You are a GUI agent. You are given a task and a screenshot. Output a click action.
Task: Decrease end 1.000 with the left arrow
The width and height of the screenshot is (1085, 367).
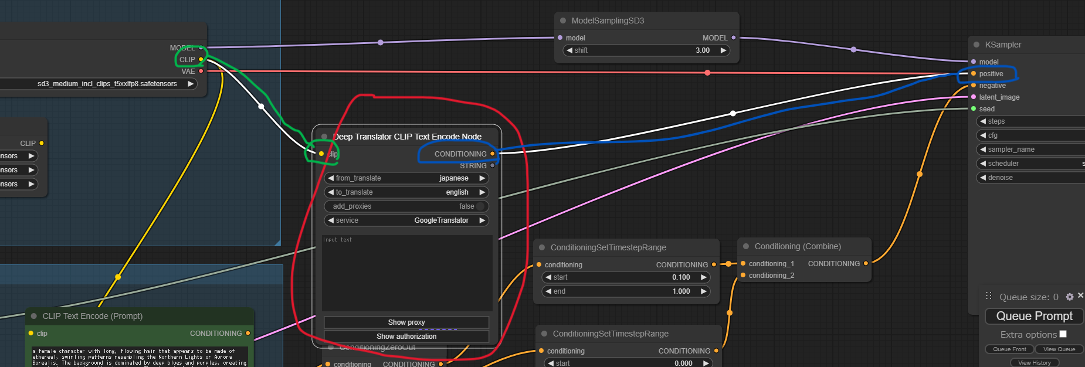click(x=548, y=291)
